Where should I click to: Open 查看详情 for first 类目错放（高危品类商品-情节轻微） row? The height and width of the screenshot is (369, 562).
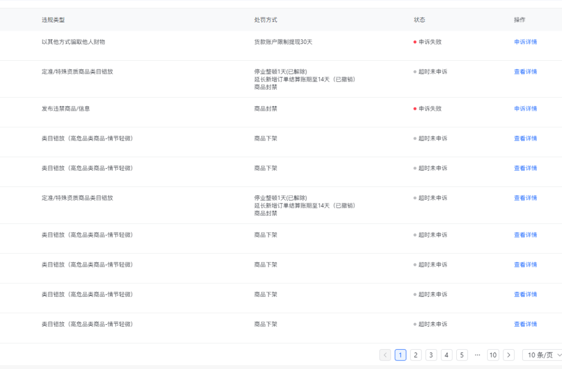[525, 139]
